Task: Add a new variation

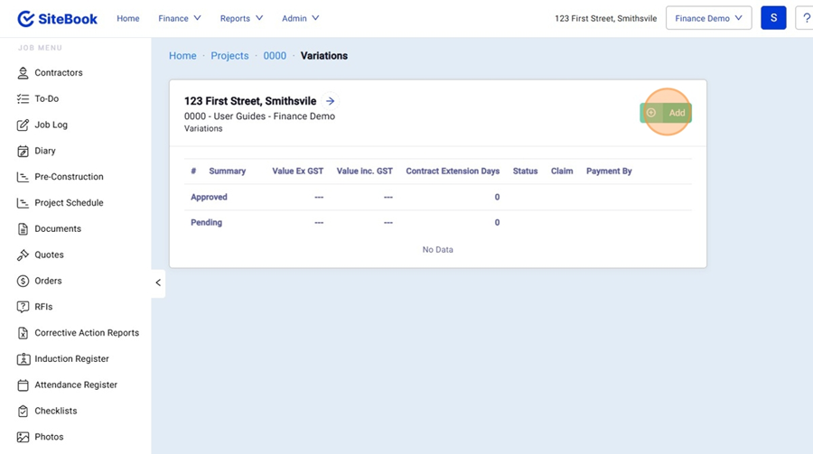Action: (667, 113)
